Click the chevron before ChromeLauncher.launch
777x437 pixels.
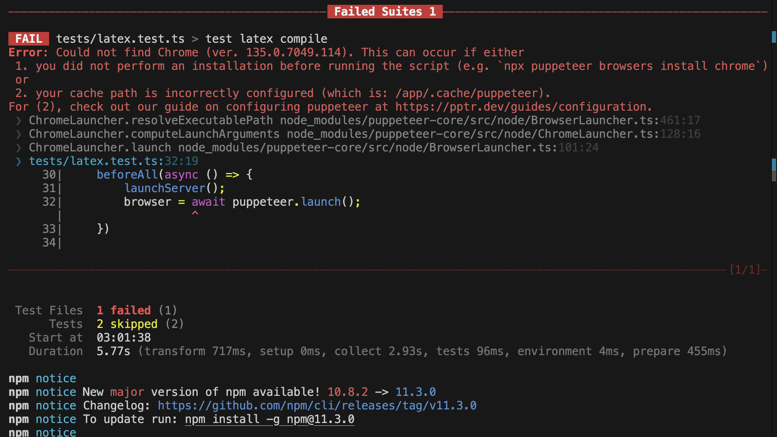(x=18, y=148)
